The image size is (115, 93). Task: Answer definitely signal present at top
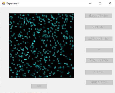pos(98,16)
